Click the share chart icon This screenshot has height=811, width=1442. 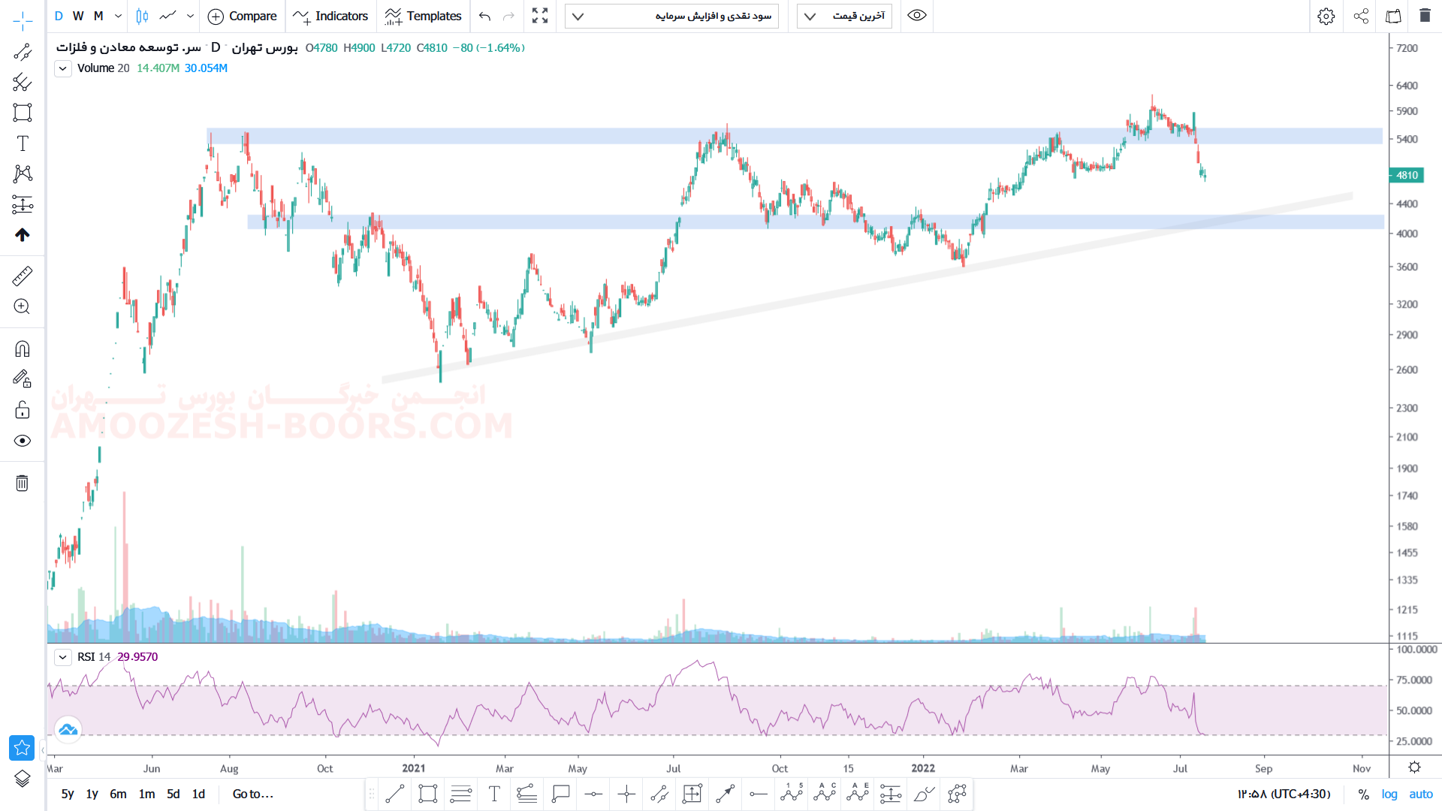coord(1361,16)
